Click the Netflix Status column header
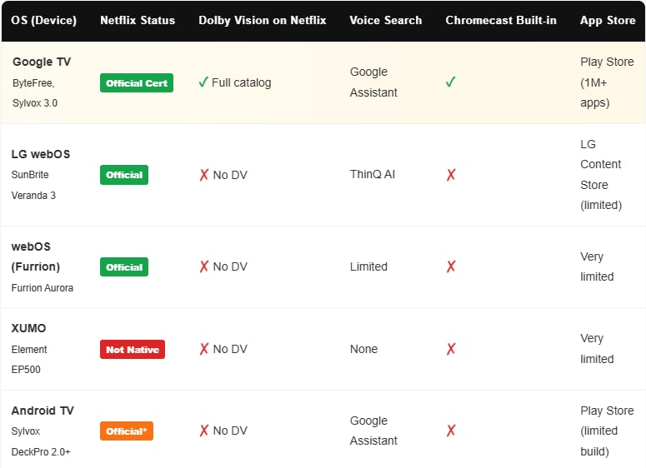This screenshot has width=646, height=468. click(138, 20)
